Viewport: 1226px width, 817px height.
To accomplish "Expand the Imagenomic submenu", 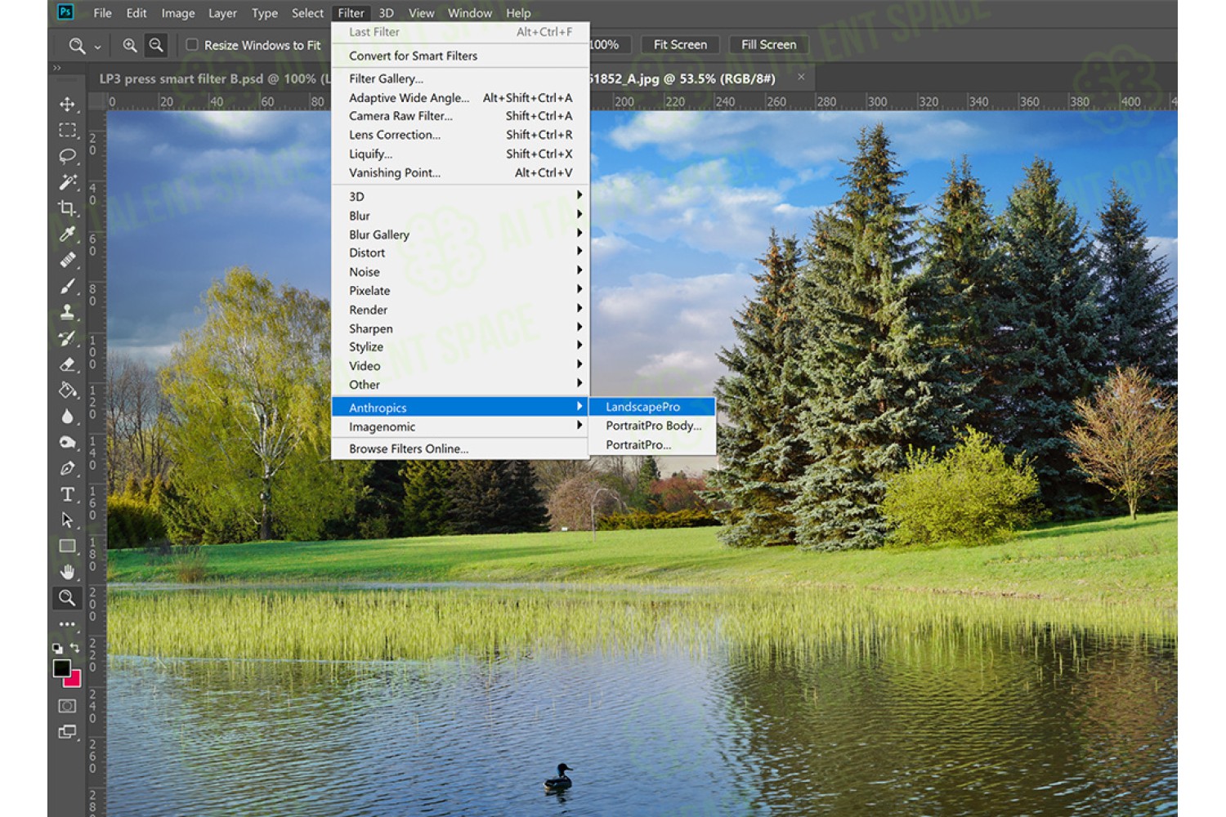I will pyautogui.click(x=461, y=426).
